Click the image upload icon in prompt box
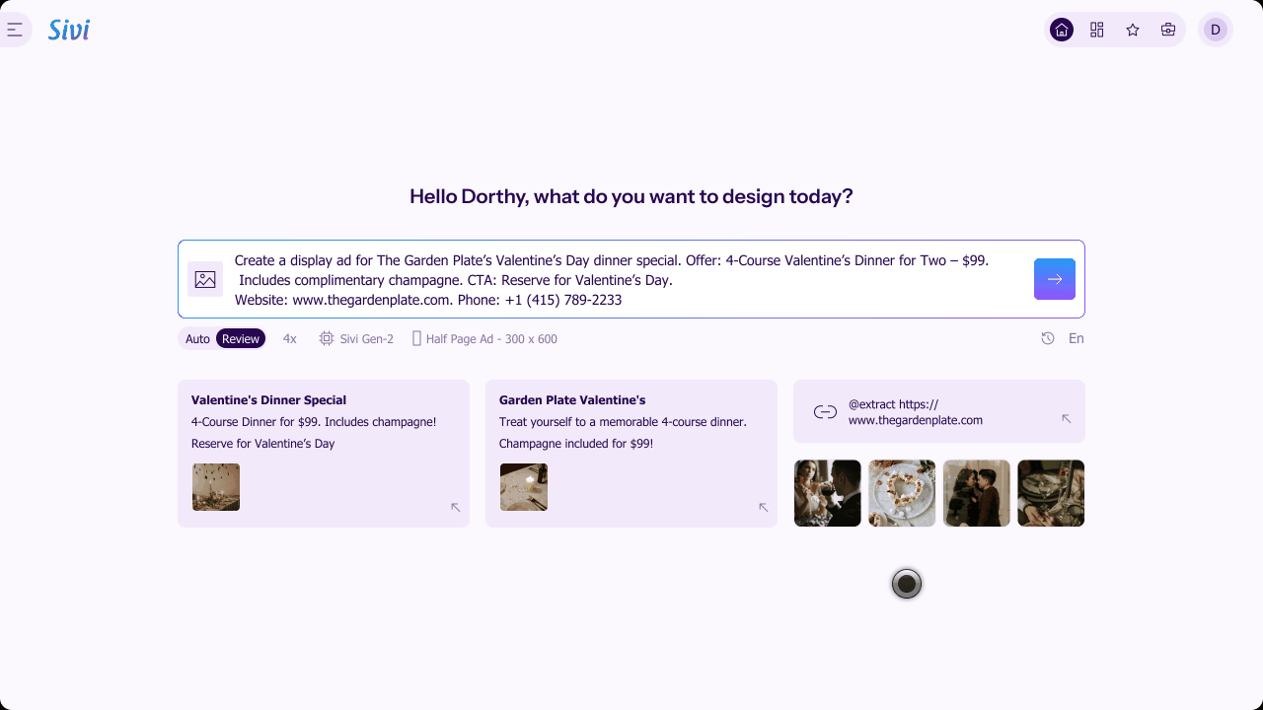The height and width of the screenshot is (710, 1263). (204, 279)
